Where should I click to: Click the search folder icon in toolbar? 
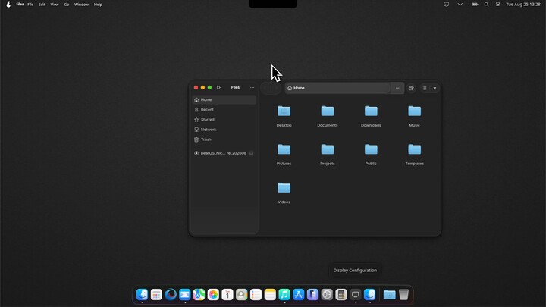[x=411, y=89]
